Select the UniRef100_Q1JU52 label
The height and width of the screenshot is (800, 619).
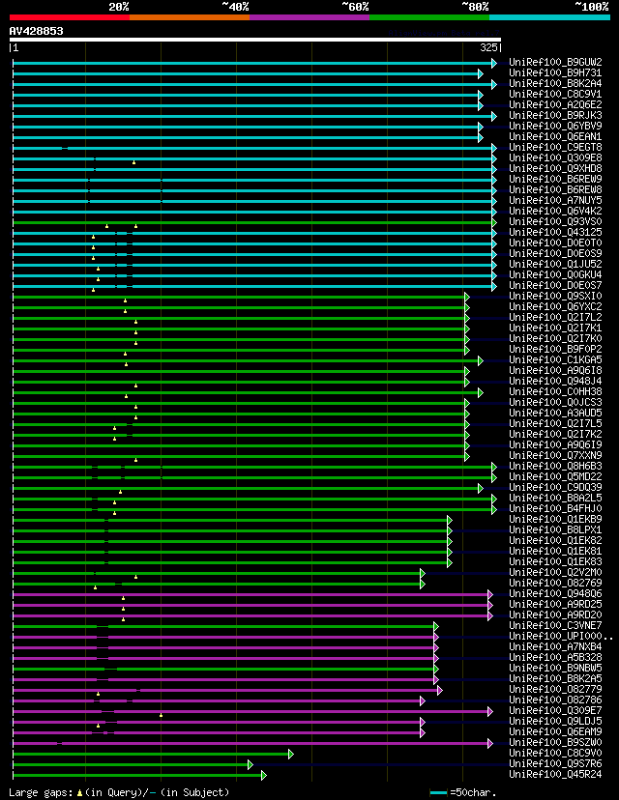(x=556, y=264)
